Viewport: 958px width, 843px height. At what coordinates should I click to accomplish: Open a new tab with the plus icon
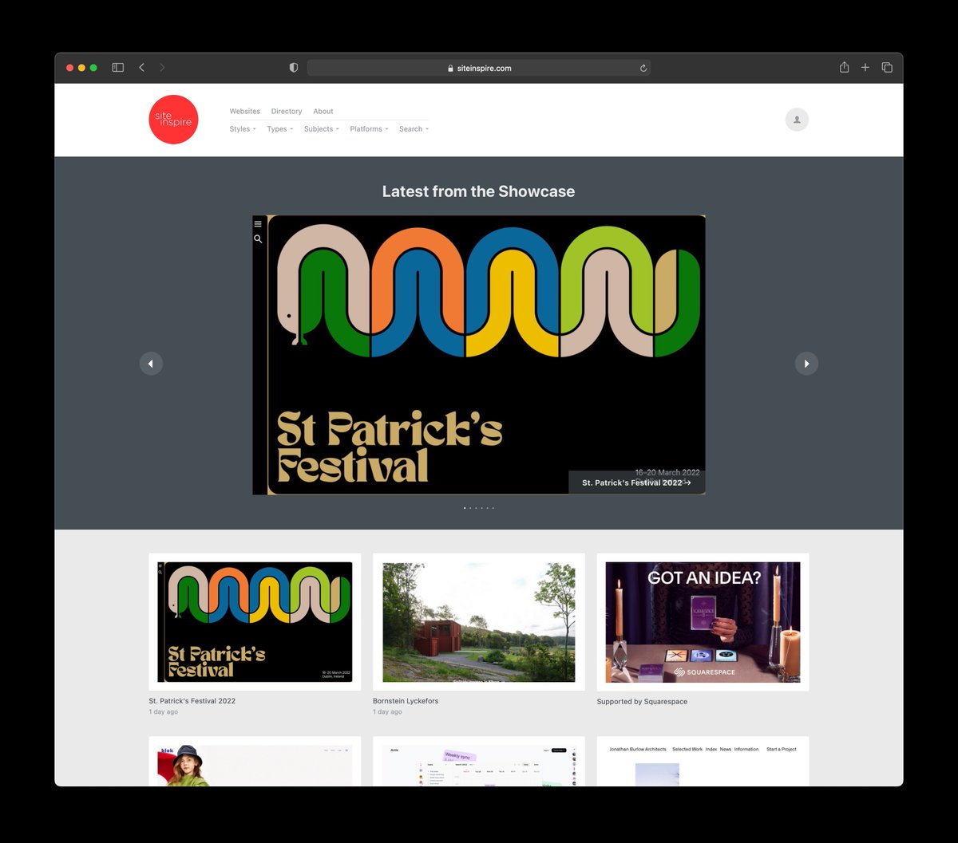[x=865, y=68]
